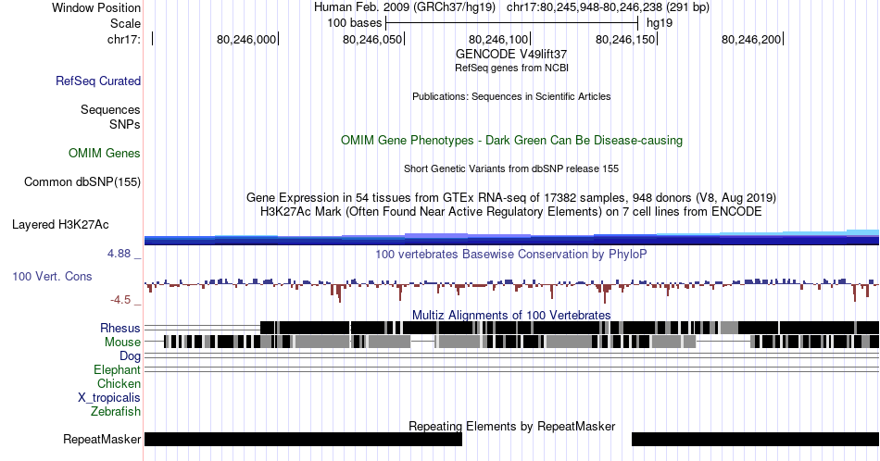Click the H3K27Ac blue signal band
The width and height of the screenshot is (880, 461).
tap(511, 238)
